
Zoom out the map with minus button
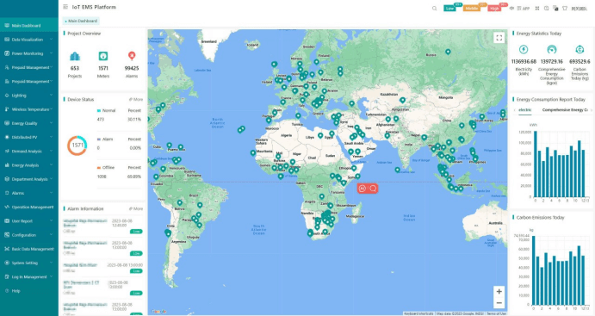click(x=499, y=302)
